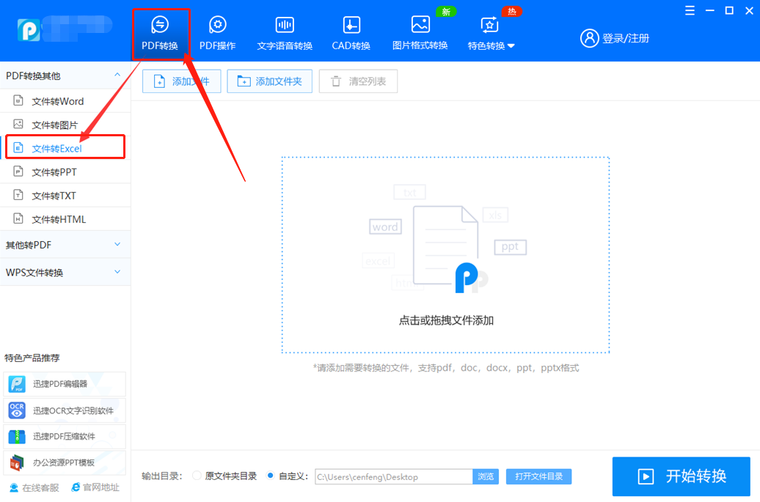
Task: Click the app logo icon
Action: pyautogui.click(x=29, y=30)
